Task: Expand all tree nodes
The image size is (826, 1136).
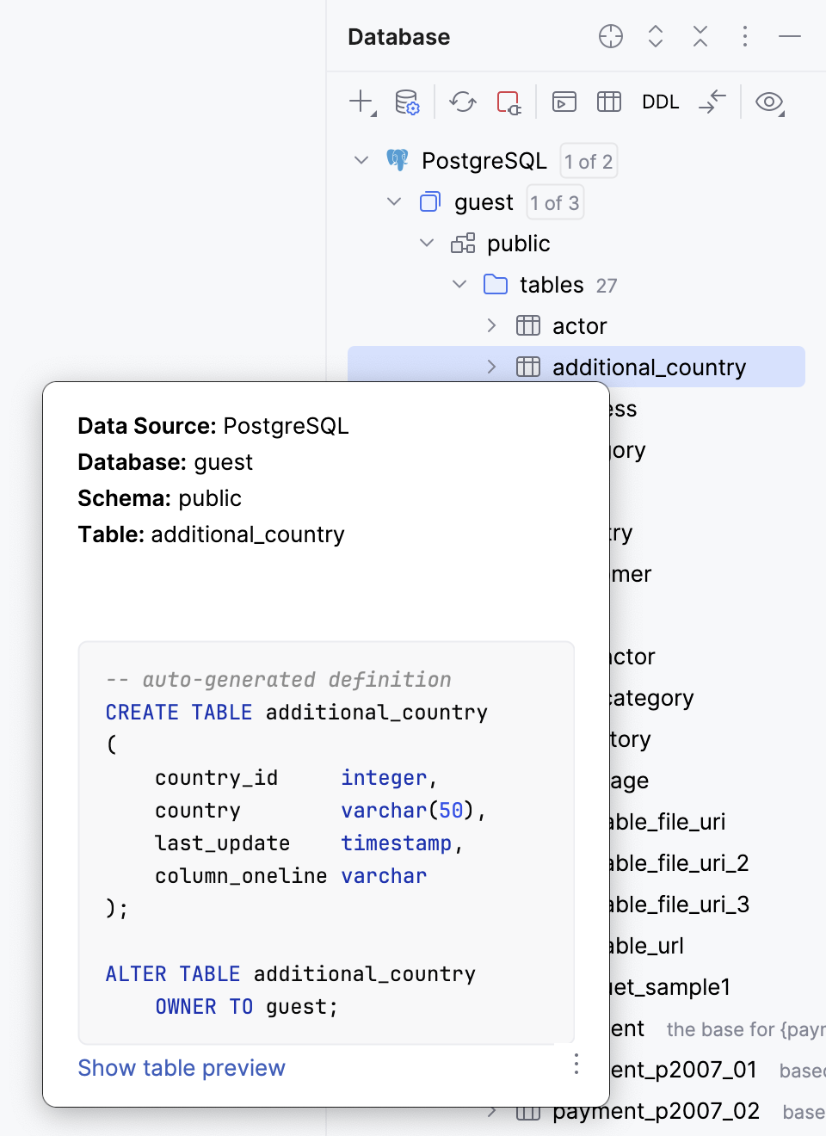Action: (655, 37)
